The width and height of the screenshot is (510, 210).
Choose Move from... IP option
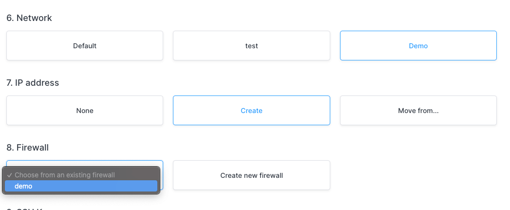pos(418,111)
